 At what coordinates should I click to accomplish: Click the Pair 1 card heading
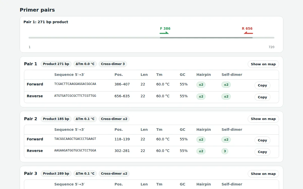click(31, 64)
